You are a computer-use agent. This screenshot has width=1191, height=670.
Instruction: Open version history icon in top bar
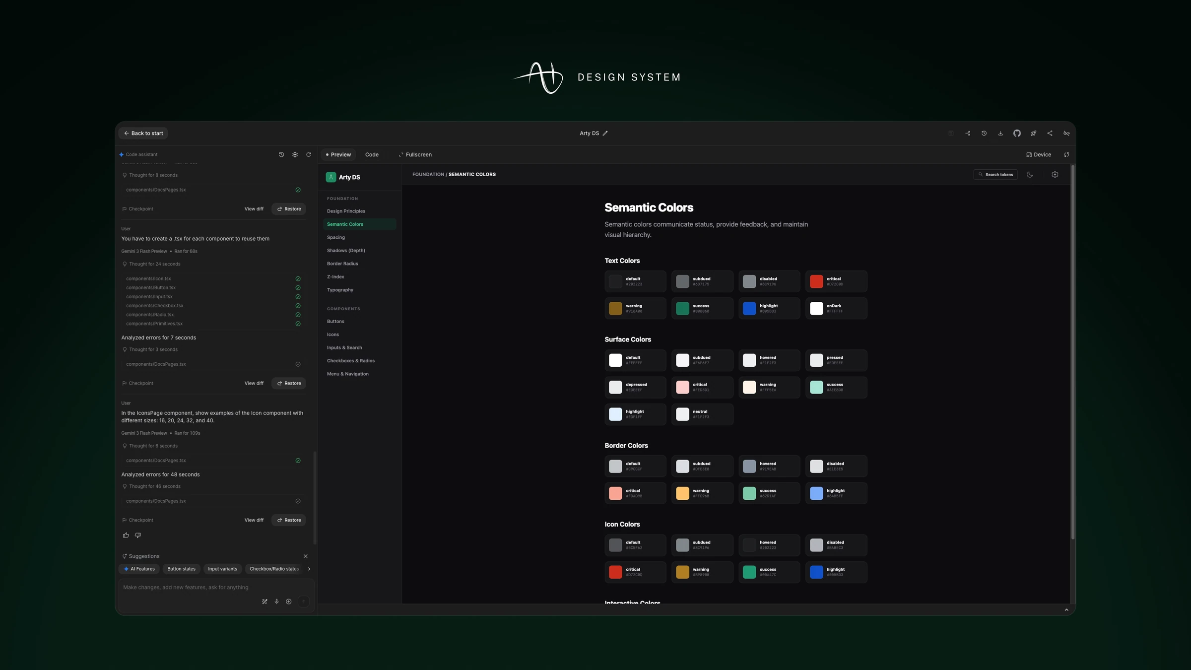[x=984, y=134]
